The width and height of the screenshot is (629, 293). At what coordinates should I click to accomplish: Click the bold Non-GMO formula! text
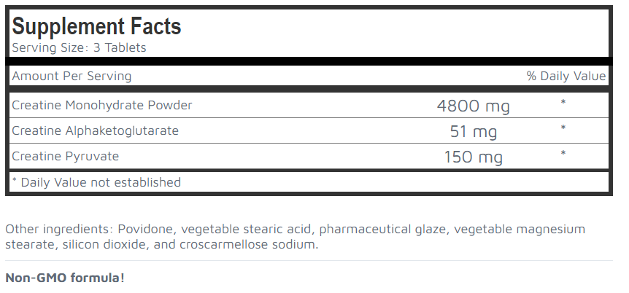(65, 278)
